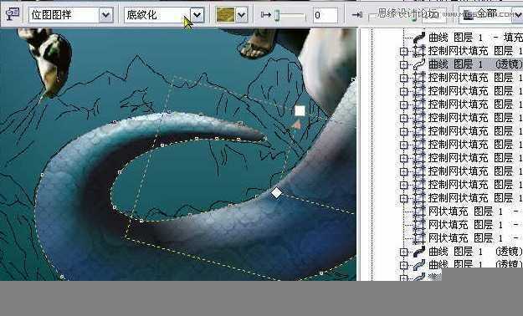This screenshot has width=523, height=316.
Task: Click mesh icon of the fourth 控制网状填充 row
Action: [419, 104]
